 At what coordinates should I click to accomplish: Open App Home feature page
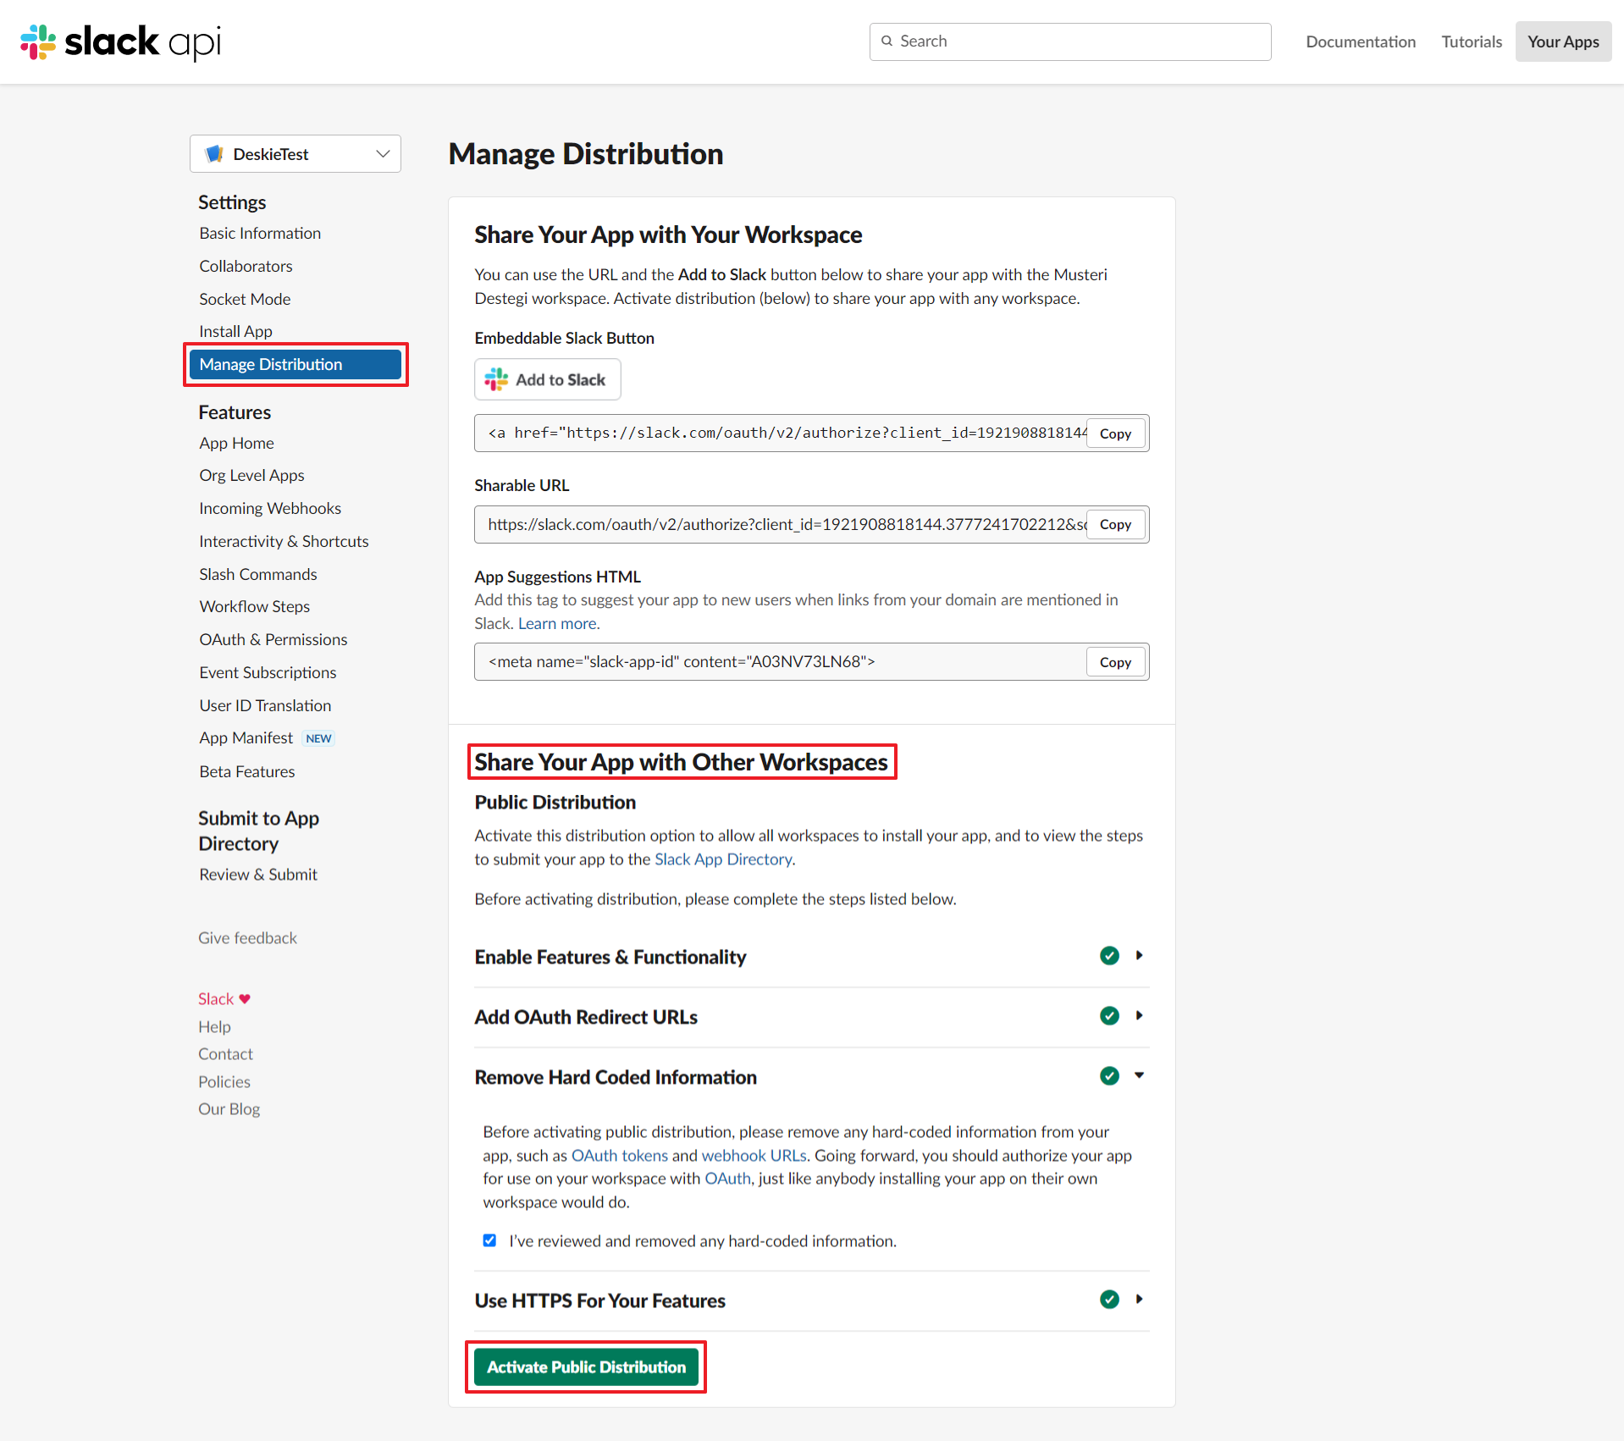click(x=236, y=443)
